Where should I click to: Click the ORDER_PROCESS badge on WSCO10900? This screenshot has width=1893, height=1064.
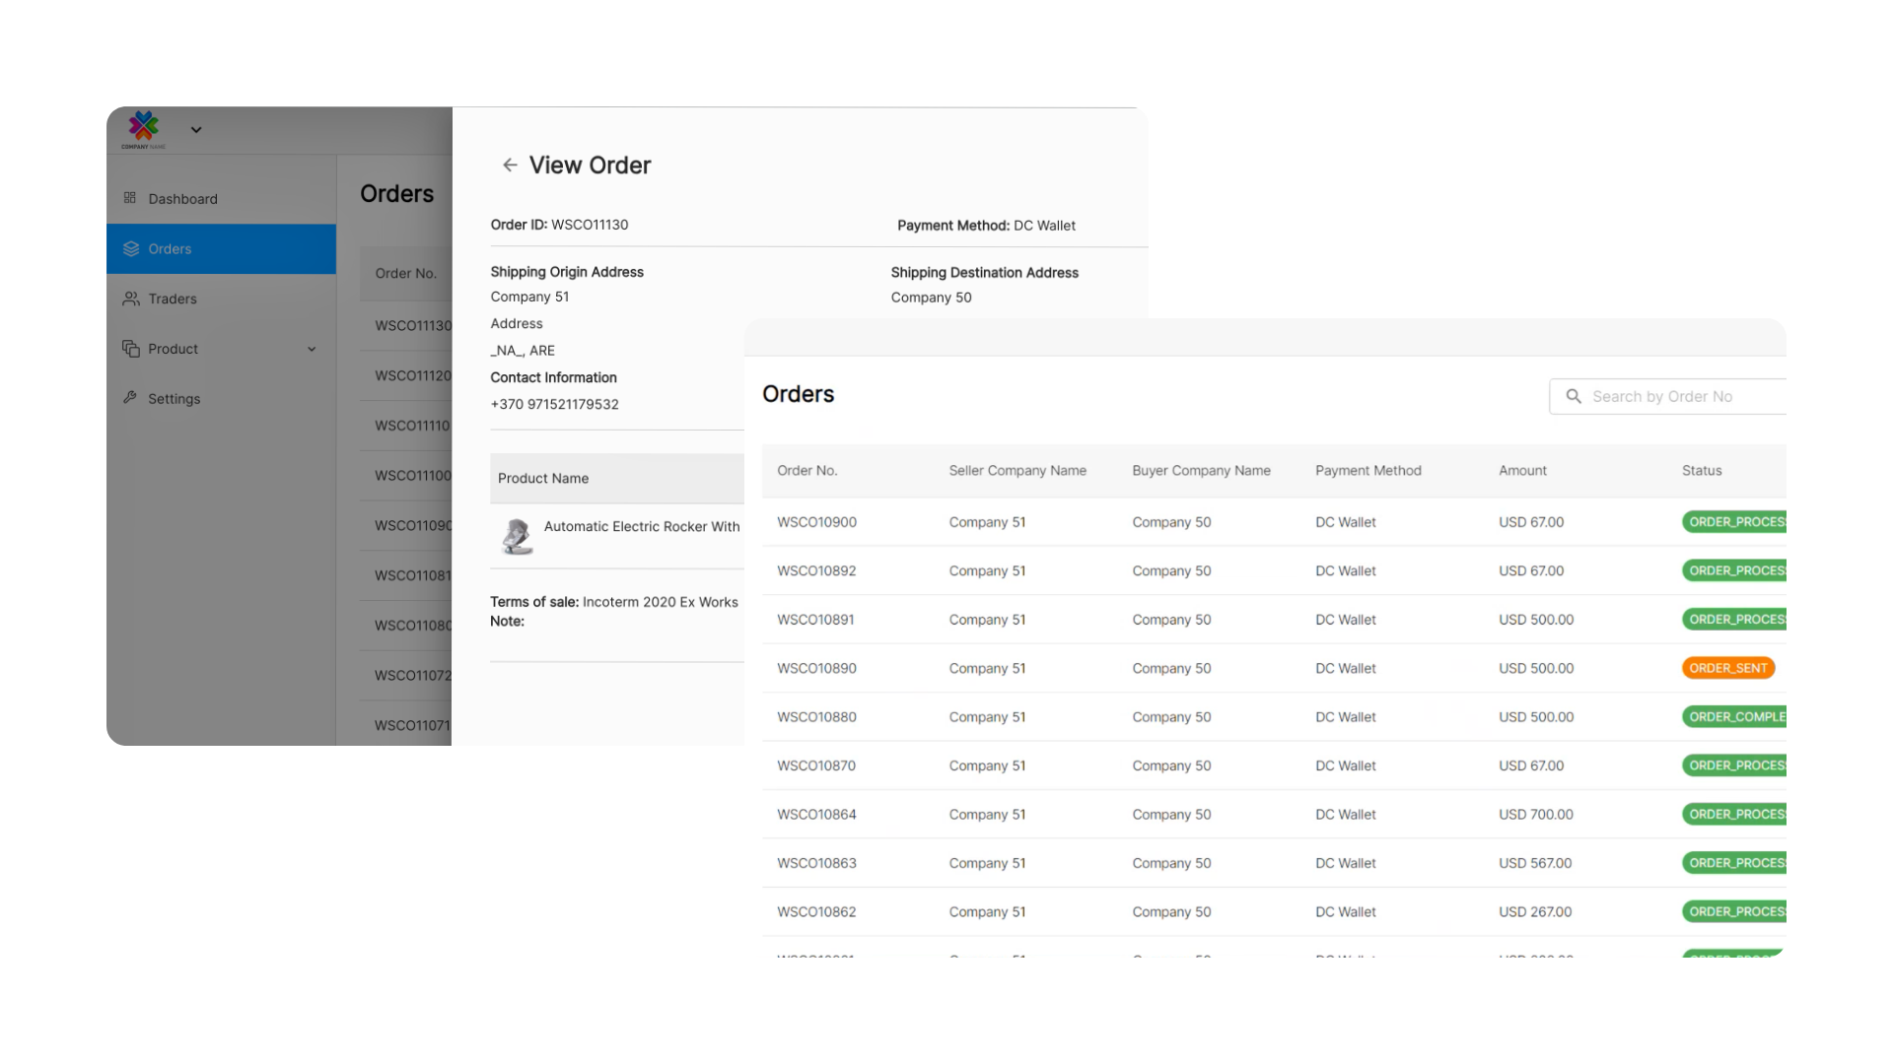pyautogui.click(x=1730, y=521)
